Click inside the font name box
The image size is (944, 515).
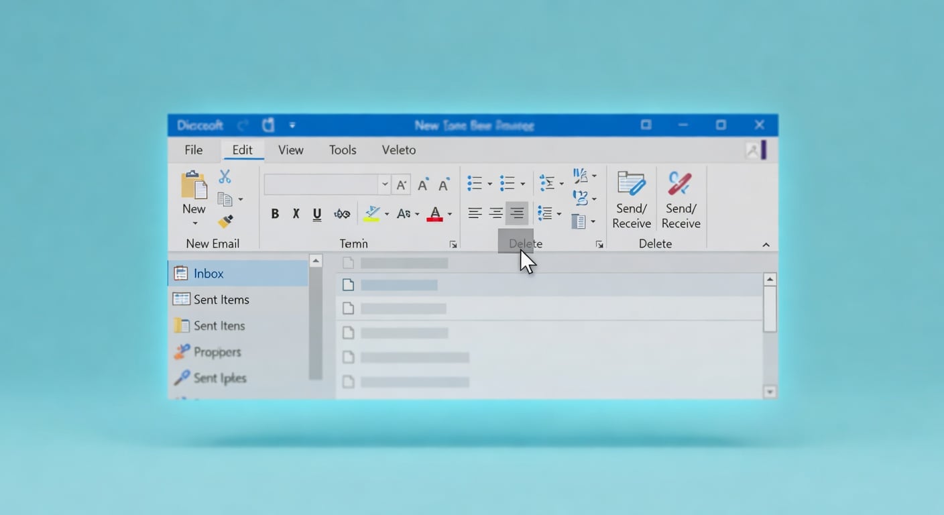(x=321, y=184)
